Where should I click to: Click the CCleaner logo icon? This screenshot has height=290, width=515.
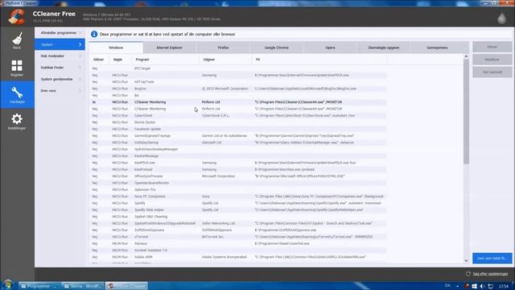[x=16, y=17]
